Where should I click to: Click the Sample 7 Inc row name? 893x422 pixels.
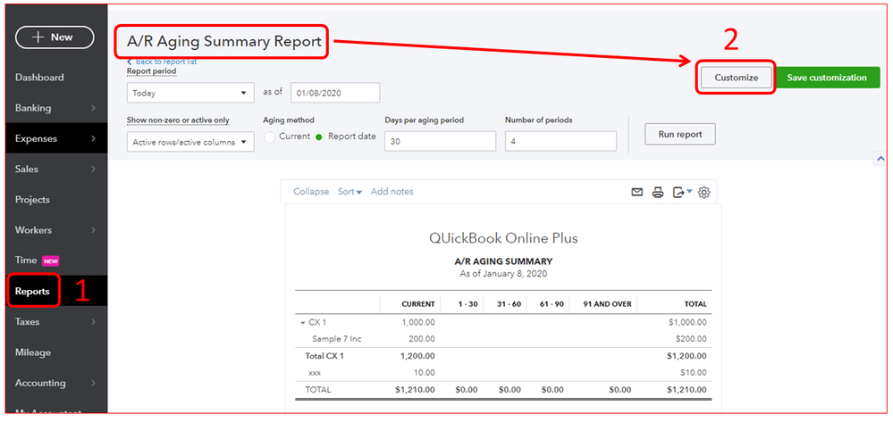[x=337, y=339]
